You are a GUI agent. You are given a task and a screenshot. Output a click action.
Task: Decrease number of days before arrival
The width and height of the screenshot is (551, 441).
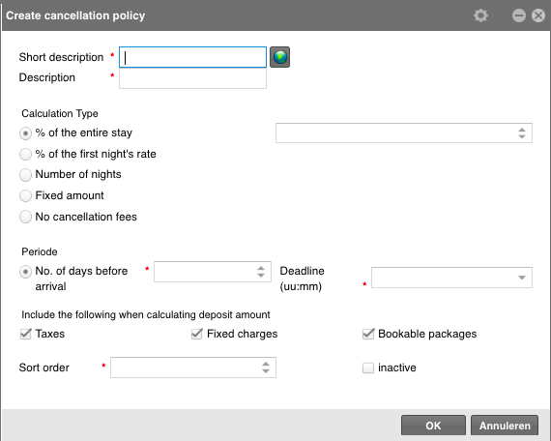click(x=261, y=275)
